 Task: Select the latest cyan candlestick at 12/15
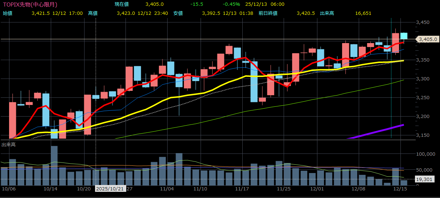click(x=403, y=36)
